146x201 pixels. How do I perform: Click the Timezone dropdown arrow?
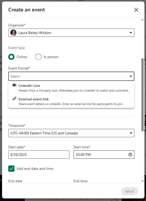coord(131,133)
